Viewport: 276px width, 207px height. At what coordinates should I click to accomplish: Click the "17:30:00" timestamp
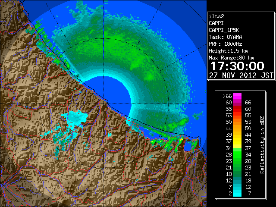point(237,66)
